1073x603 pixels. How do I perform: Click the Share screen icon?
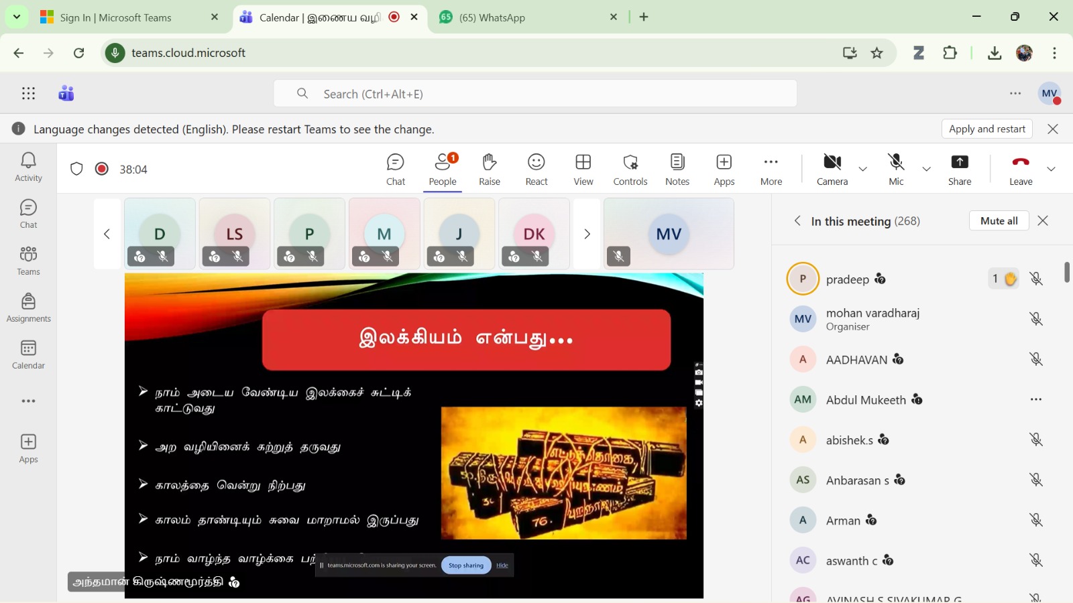(x=959, y=170)
